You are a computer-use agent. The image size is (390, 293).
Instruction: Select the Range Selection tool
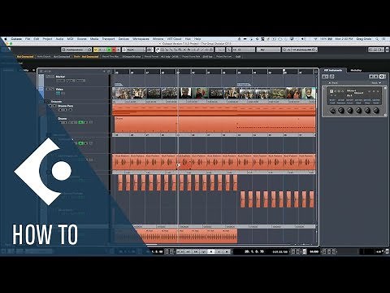(x=162, y=50)
